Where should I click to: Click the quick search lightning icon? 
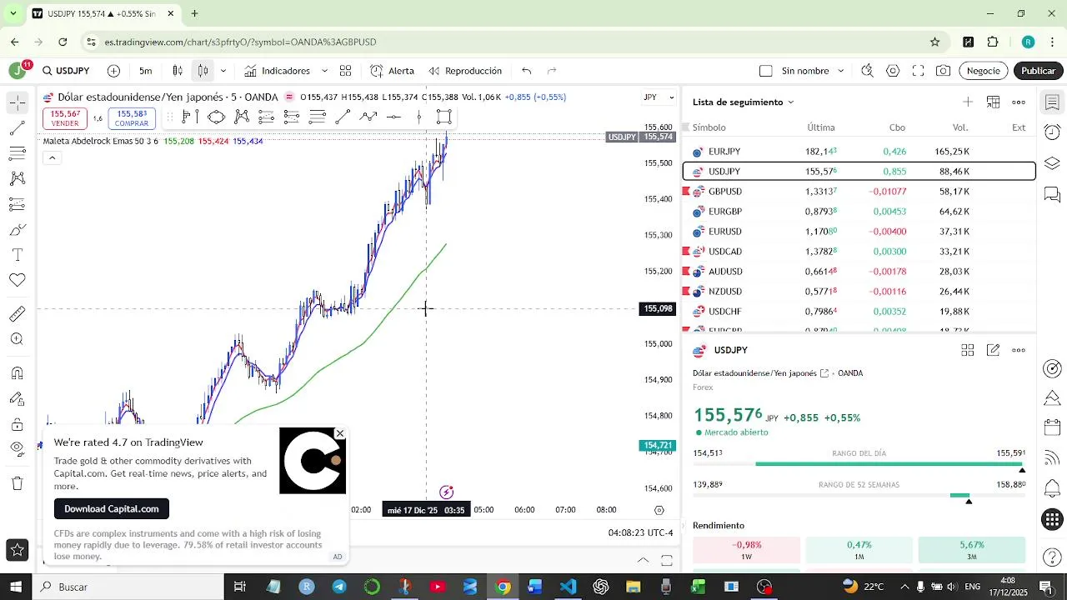(867, 71)
